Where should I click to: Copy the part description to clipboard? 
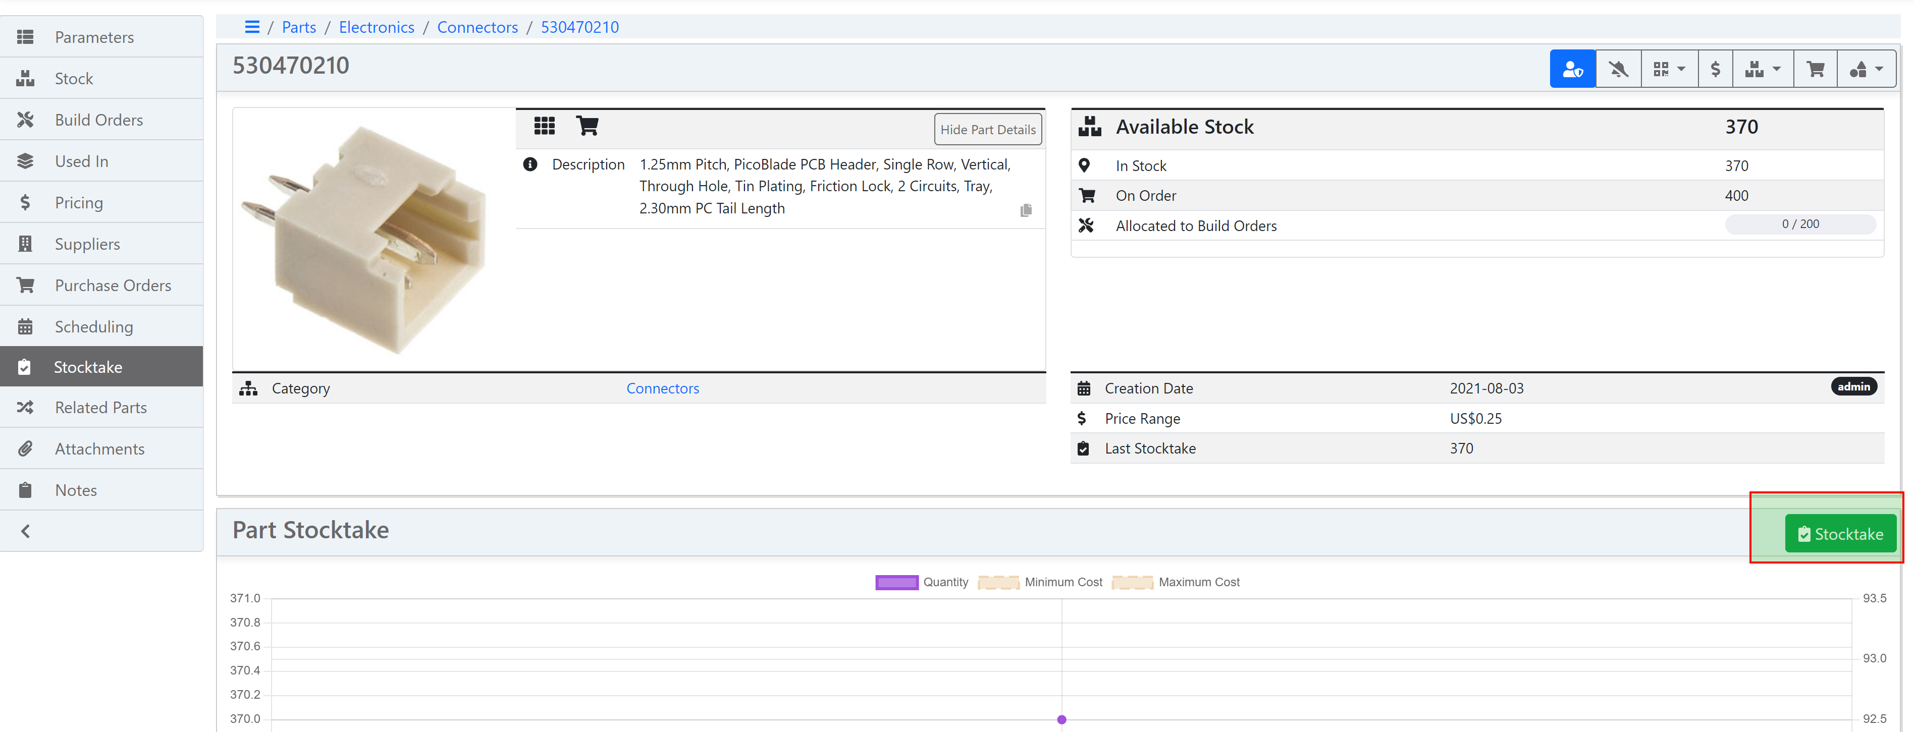pyautogui.click(x=1025, y=211)
